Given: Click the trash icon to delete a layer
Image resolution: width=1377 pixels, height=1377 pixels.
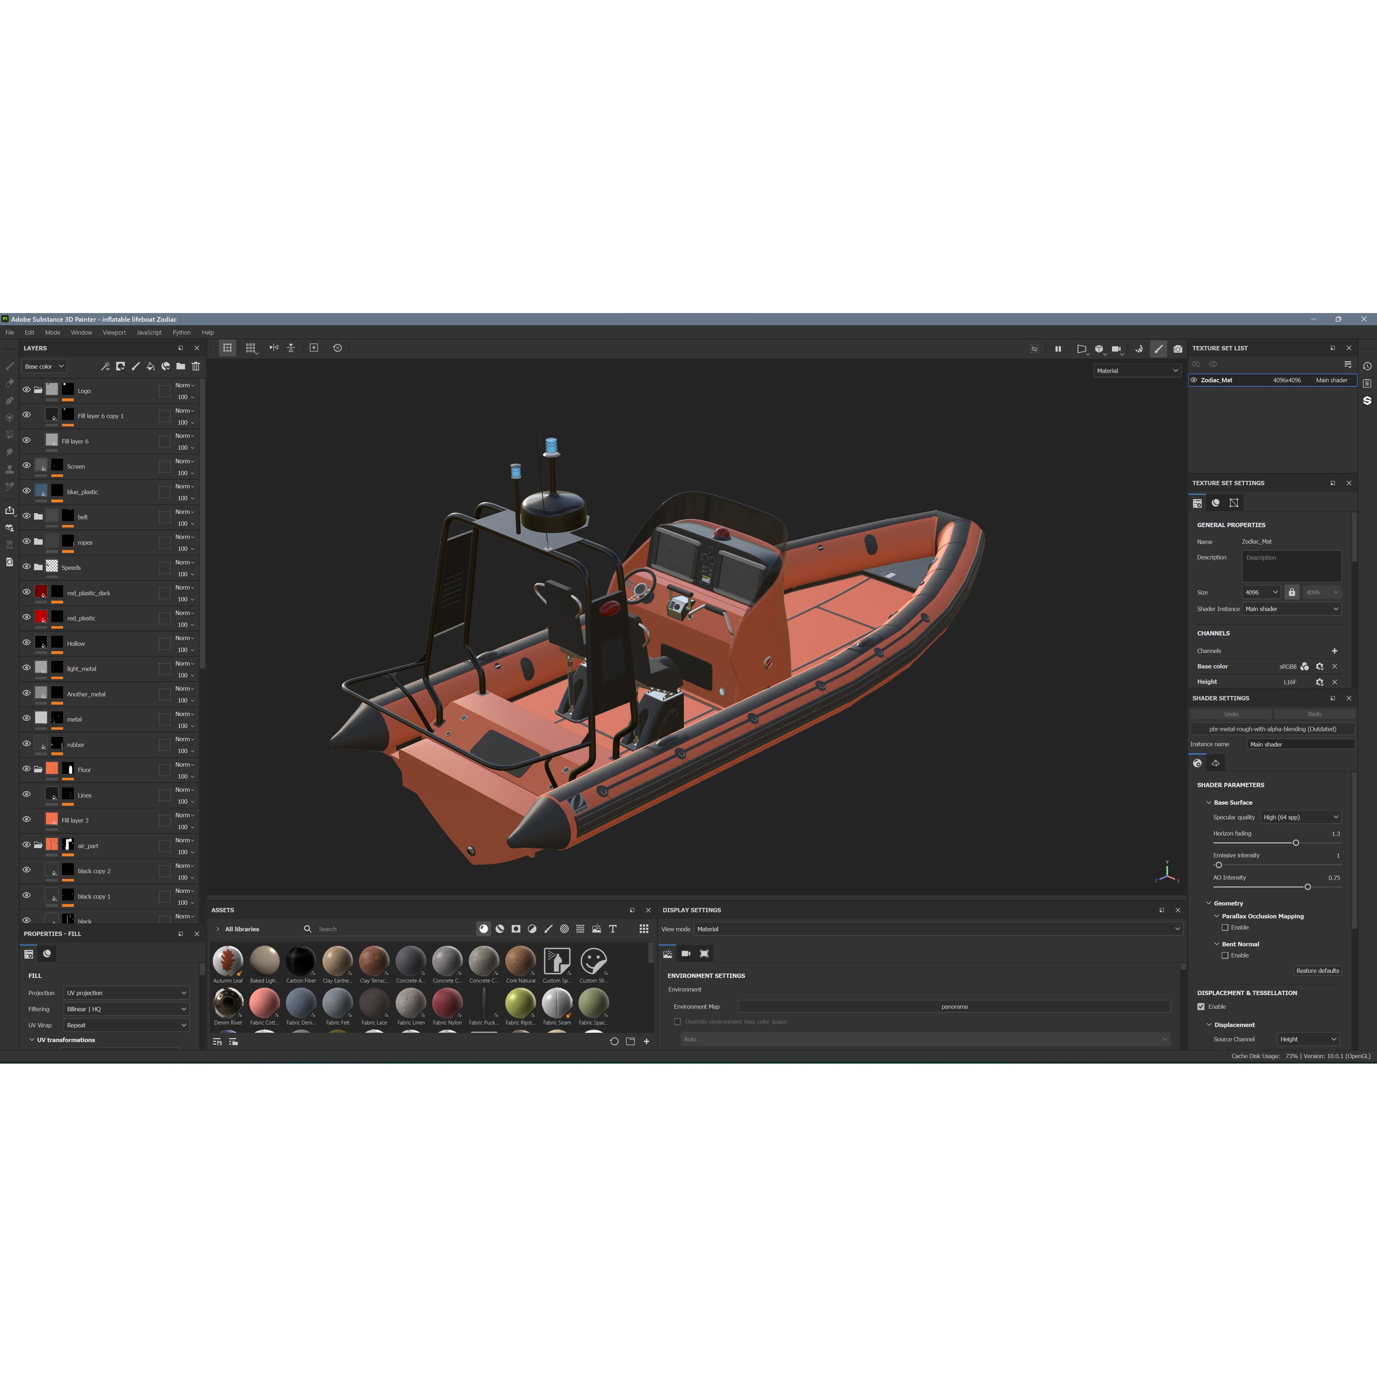Looking at the screenshot, I should (x=196, y=366).
